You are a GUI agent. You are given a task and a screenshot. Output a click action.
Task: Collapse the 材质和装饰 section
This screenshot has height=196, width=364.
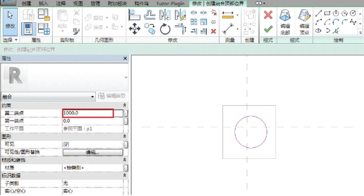pos(125,160)
